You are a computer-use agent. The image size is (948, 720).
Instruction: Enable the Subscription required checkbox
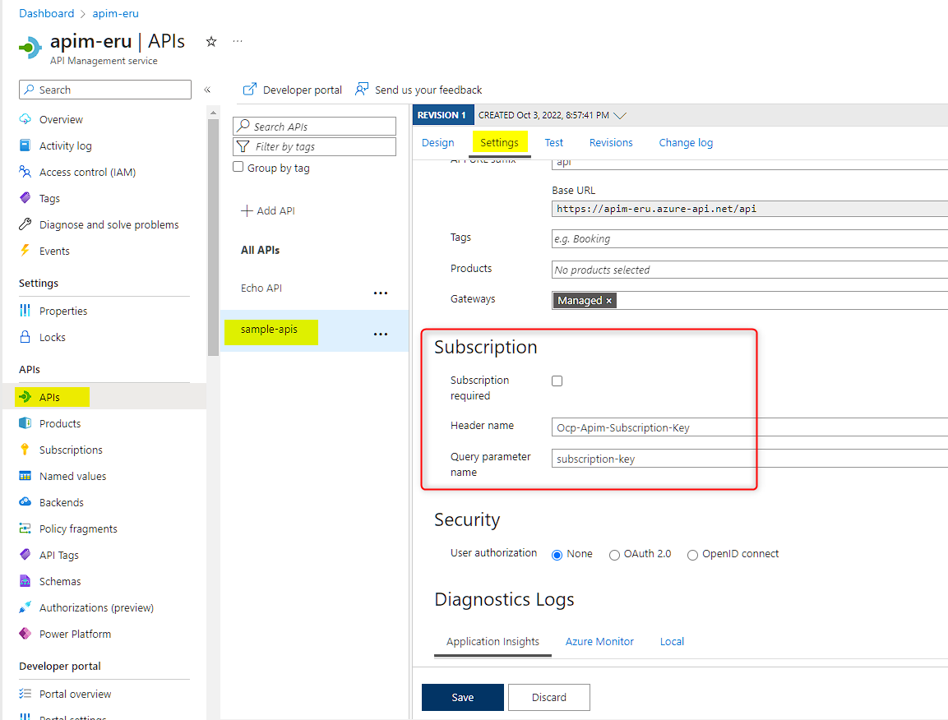tap(557, 381)
